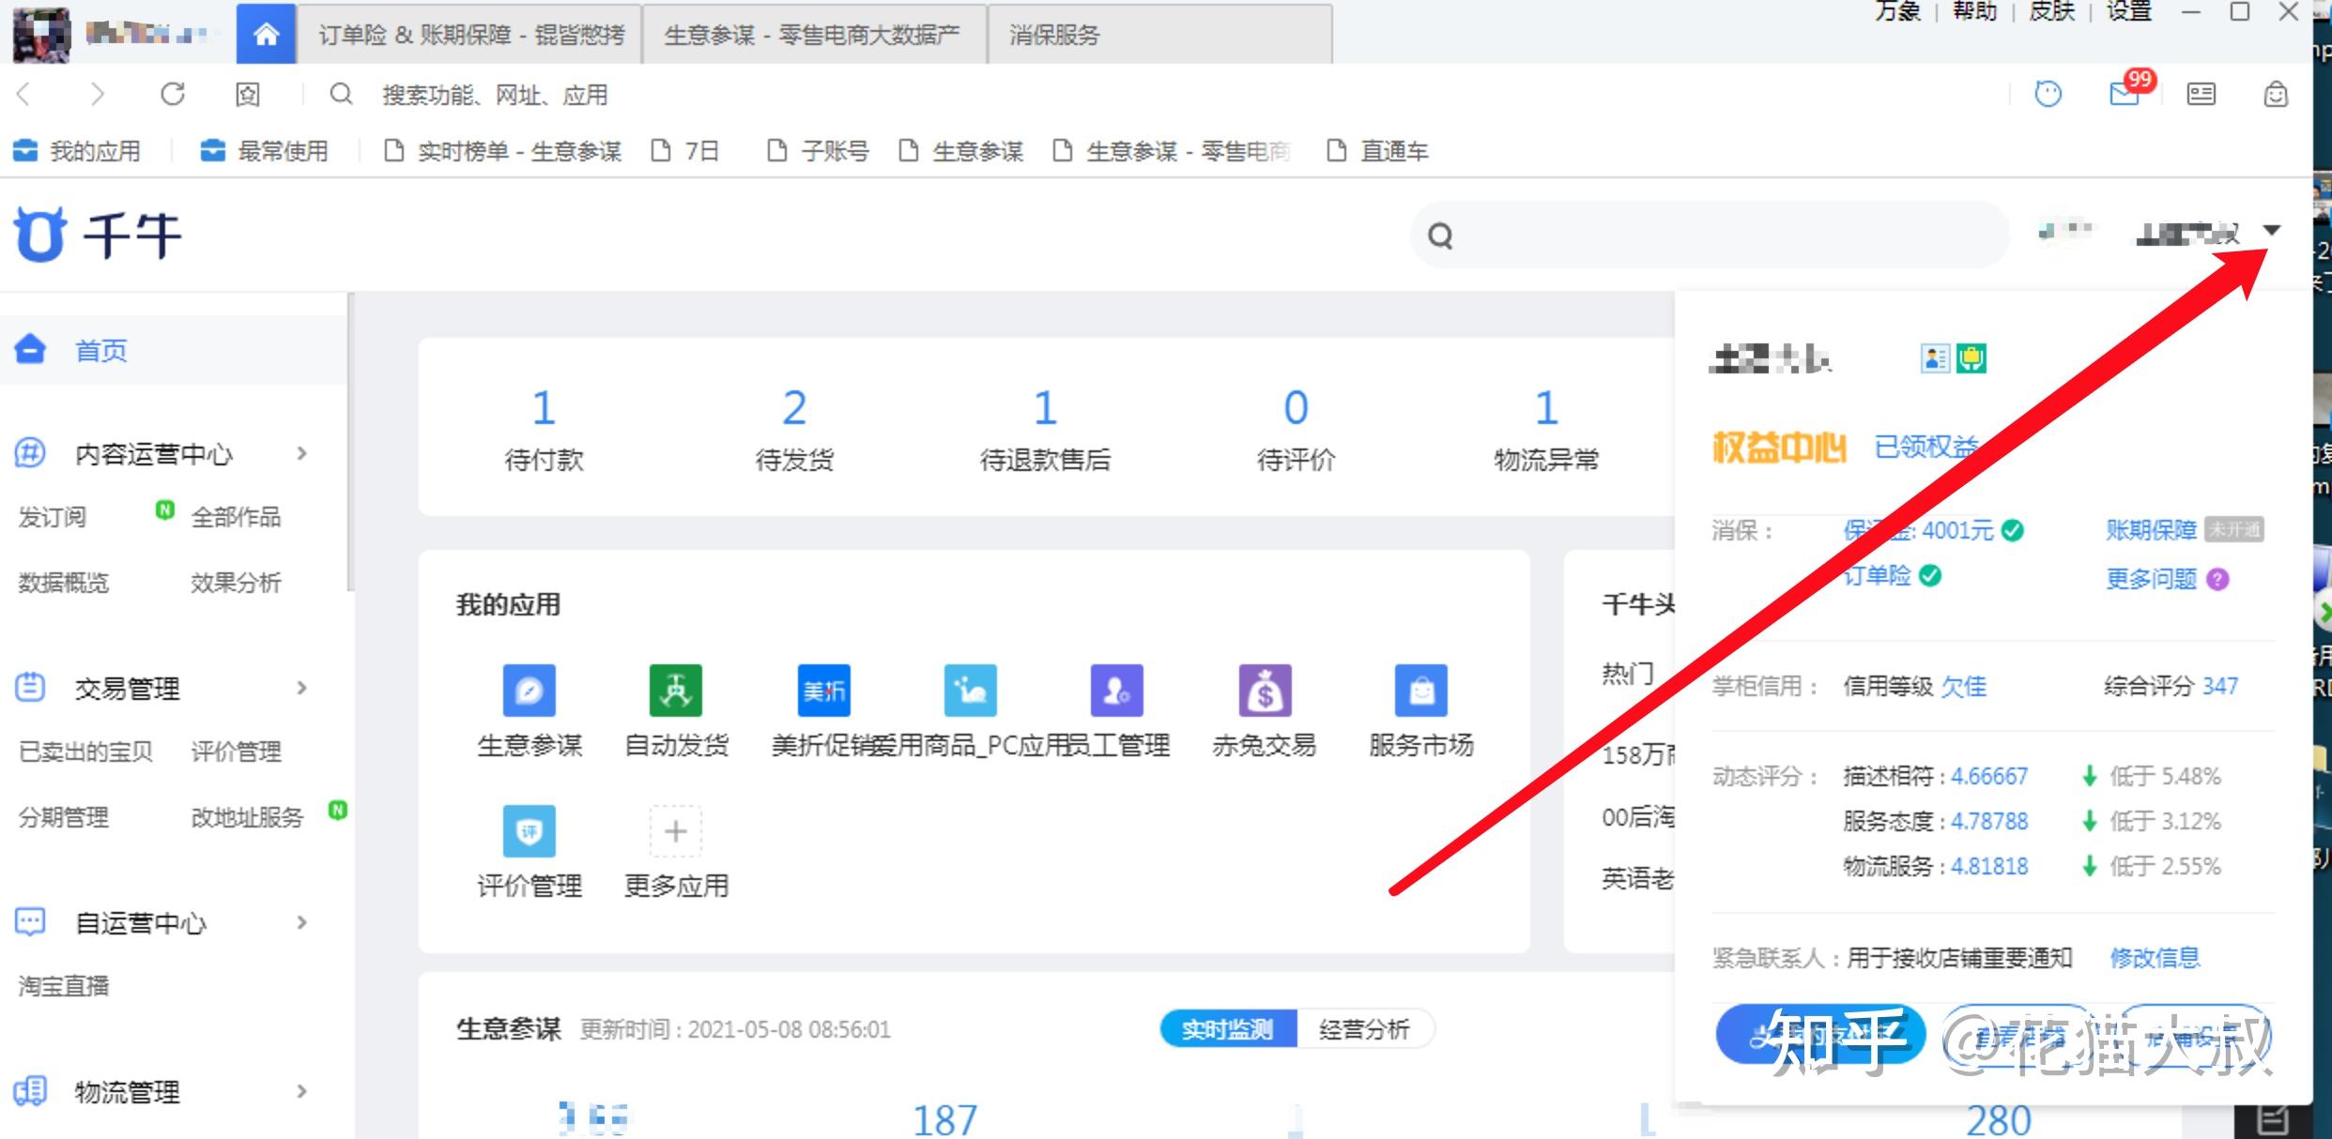Open the 服务市场 app icon
The width and height of the screenshot is (2332, 1139).
(1421, 691)
